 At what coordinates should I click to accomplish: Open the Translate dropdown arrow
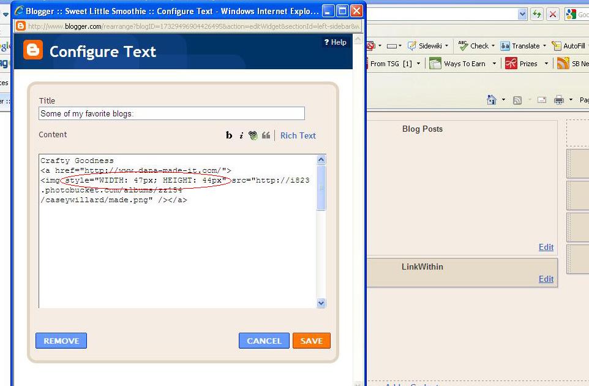pos(544,46)
